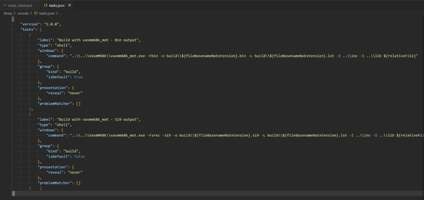Click the final closing brace of the file

click(13, 193)
